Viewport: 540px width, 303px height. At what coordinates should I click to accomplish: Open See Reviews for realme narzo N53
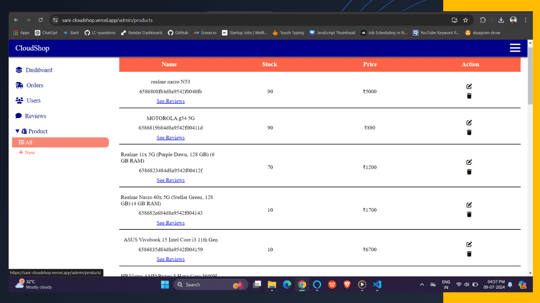coord(170,101)
